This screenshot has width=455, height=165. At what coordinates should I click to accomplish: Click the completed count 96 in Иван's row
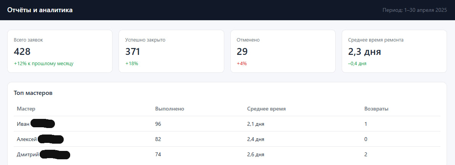[x=158, y=124]
